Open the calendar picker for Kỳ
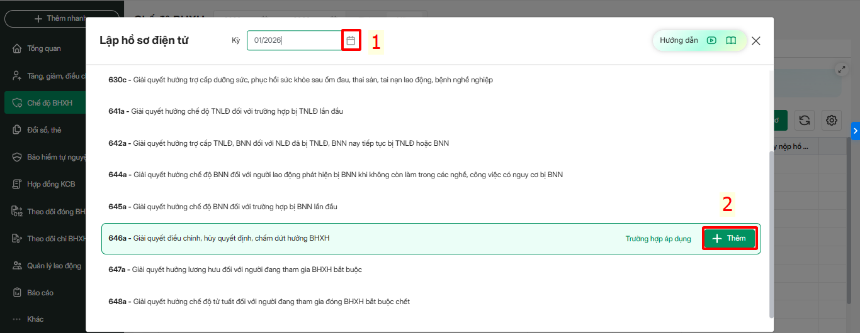Image resolution: width=860 pixels, height=333 pixels. [x=351, y=40]
